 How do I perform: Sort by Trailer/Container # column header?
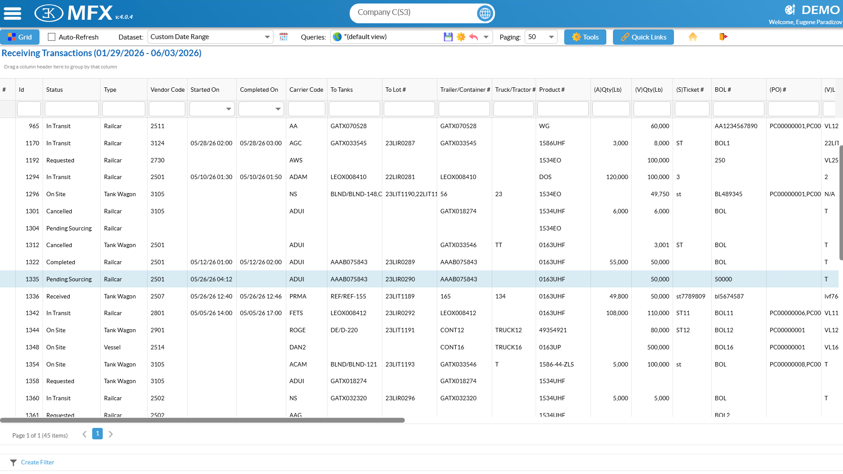pos(465,90)
